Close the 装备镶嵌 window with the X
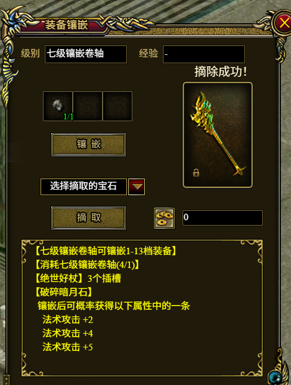The width and height of the screenshot is (291, 385). coord(284,23)
